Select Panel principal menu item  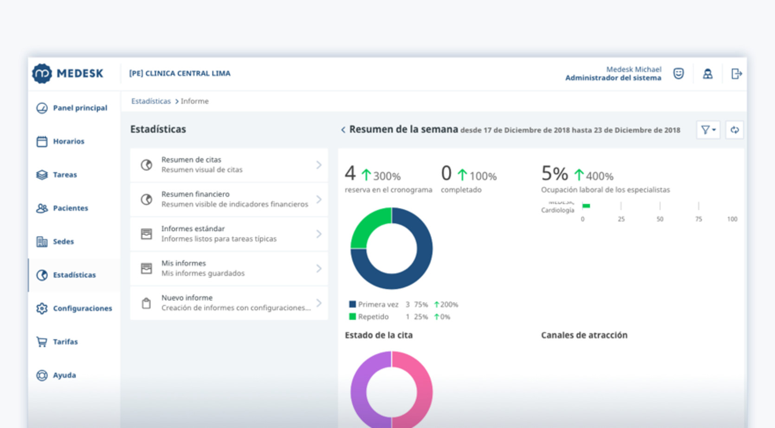[74, 108]
